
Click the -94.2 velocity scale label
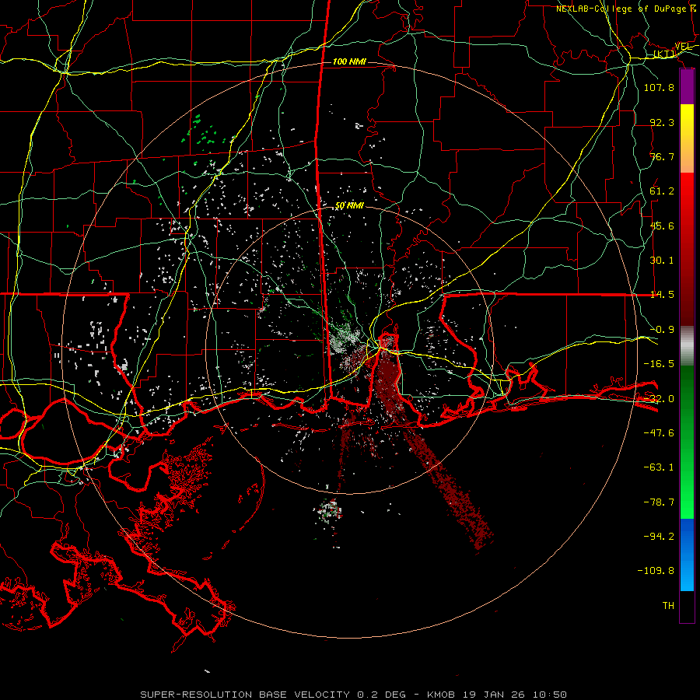click(x=659, y=537)
